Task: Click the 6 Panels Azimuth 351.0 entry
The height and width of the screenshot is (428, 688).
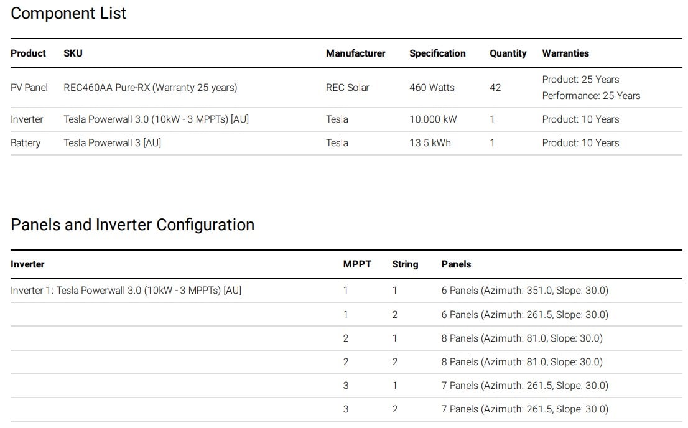Action: click(524, 291)
